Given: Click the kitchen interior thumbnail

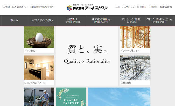Looking at the screenshot, I should (39, 68).
